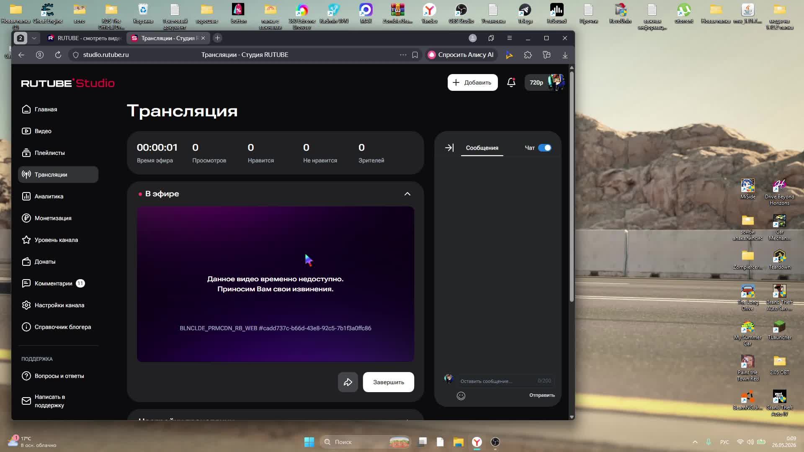
Task: Open Справочник блогера
Action: point(56,327)
